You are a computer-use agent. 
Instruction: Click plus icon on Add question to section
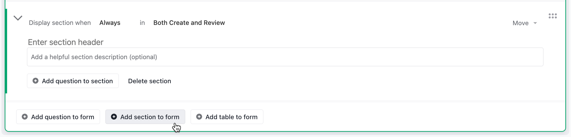point(36,81)
